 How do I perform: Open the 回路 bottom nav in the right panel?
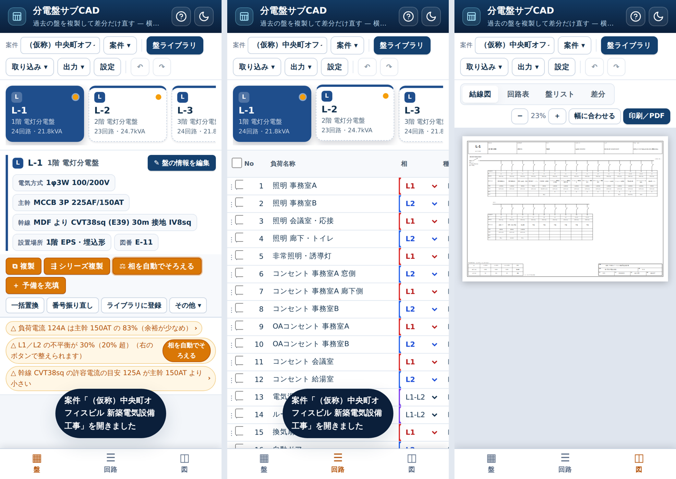tap(565, 464)
